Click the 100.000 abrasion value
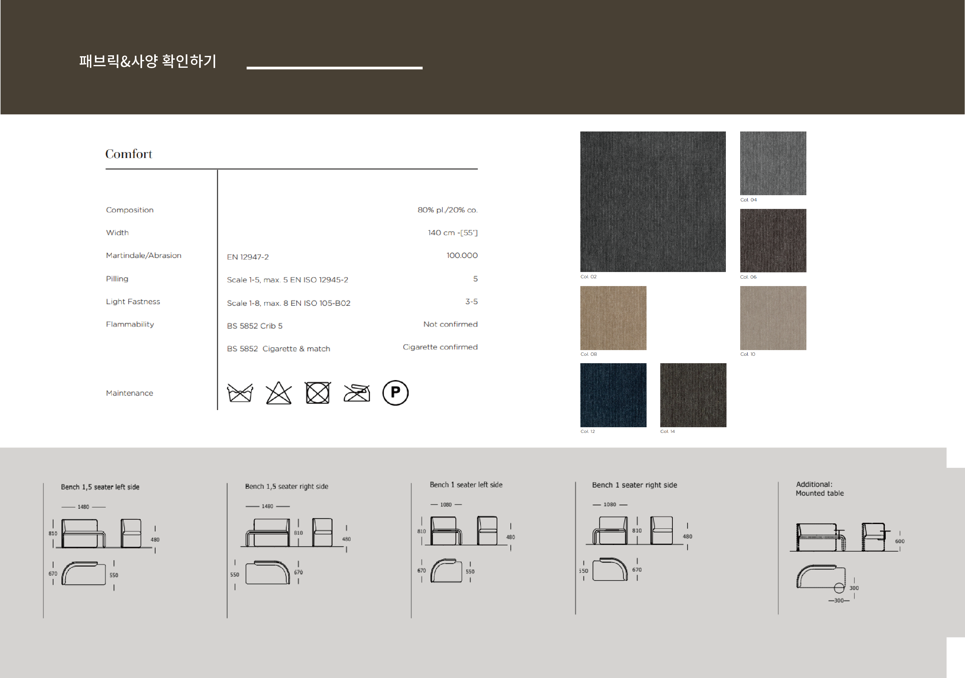Viewport: 965px width, 678px height. (x=462, y=255)
